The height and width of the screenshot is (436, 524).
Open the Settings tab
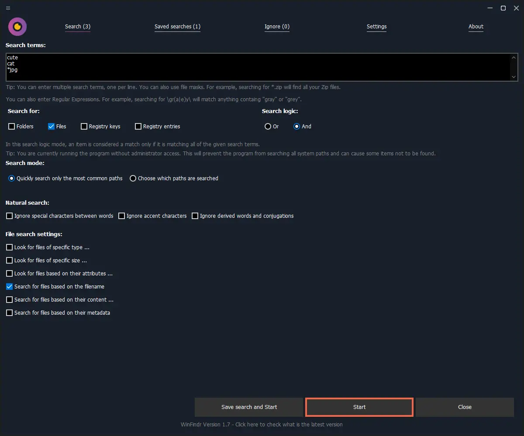click(x=376, y=27)
